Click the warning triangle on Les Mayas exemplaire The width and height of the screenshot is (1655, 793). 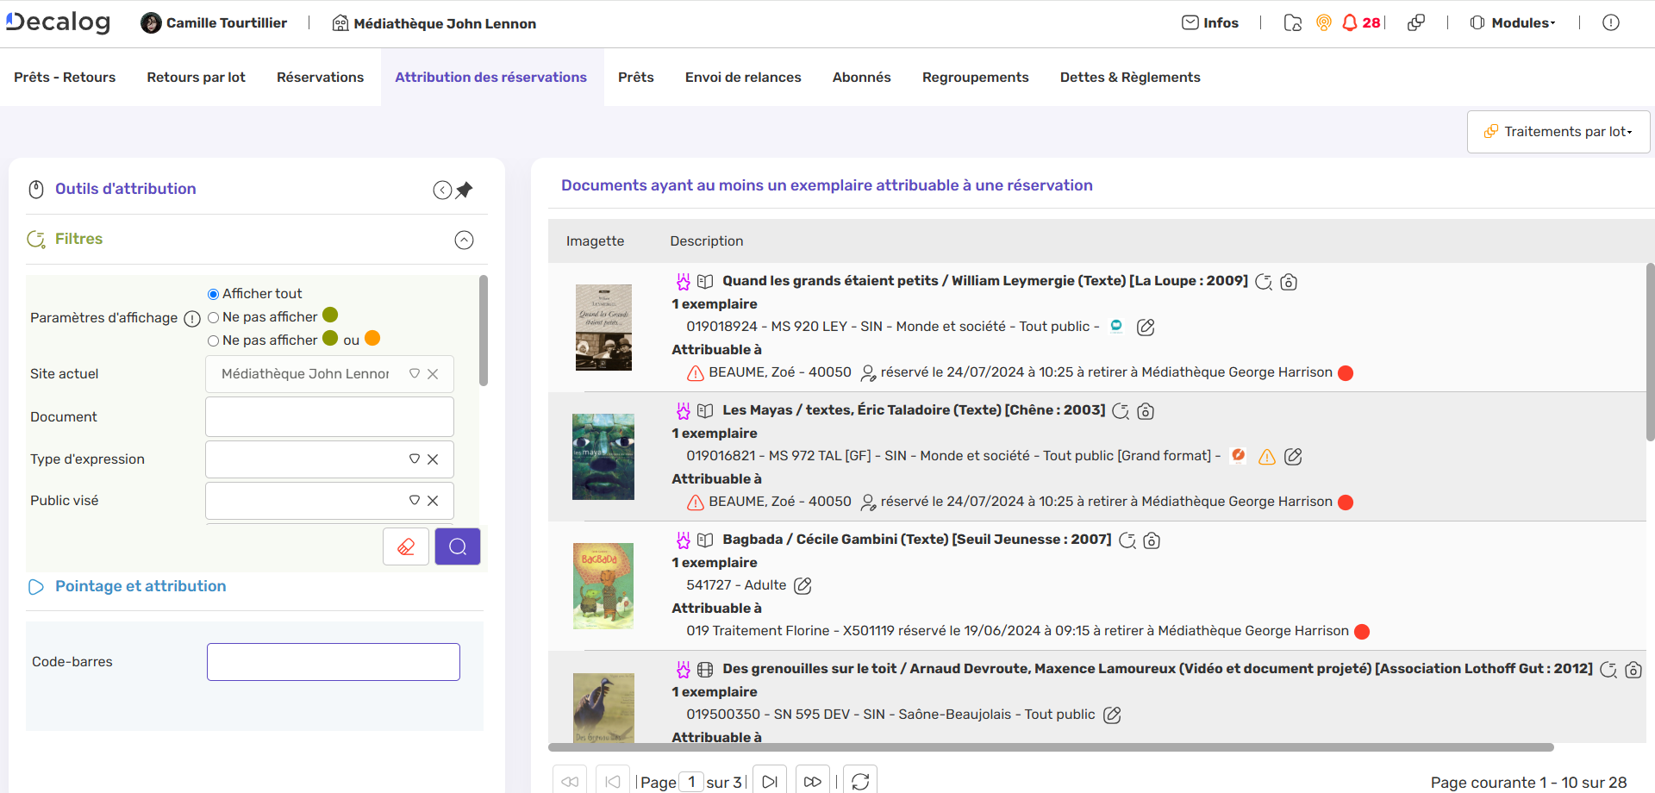(x=1267, y=457)
